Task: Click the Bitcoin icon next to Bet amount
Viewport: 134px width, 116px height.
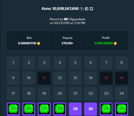Action: (39, 43)
